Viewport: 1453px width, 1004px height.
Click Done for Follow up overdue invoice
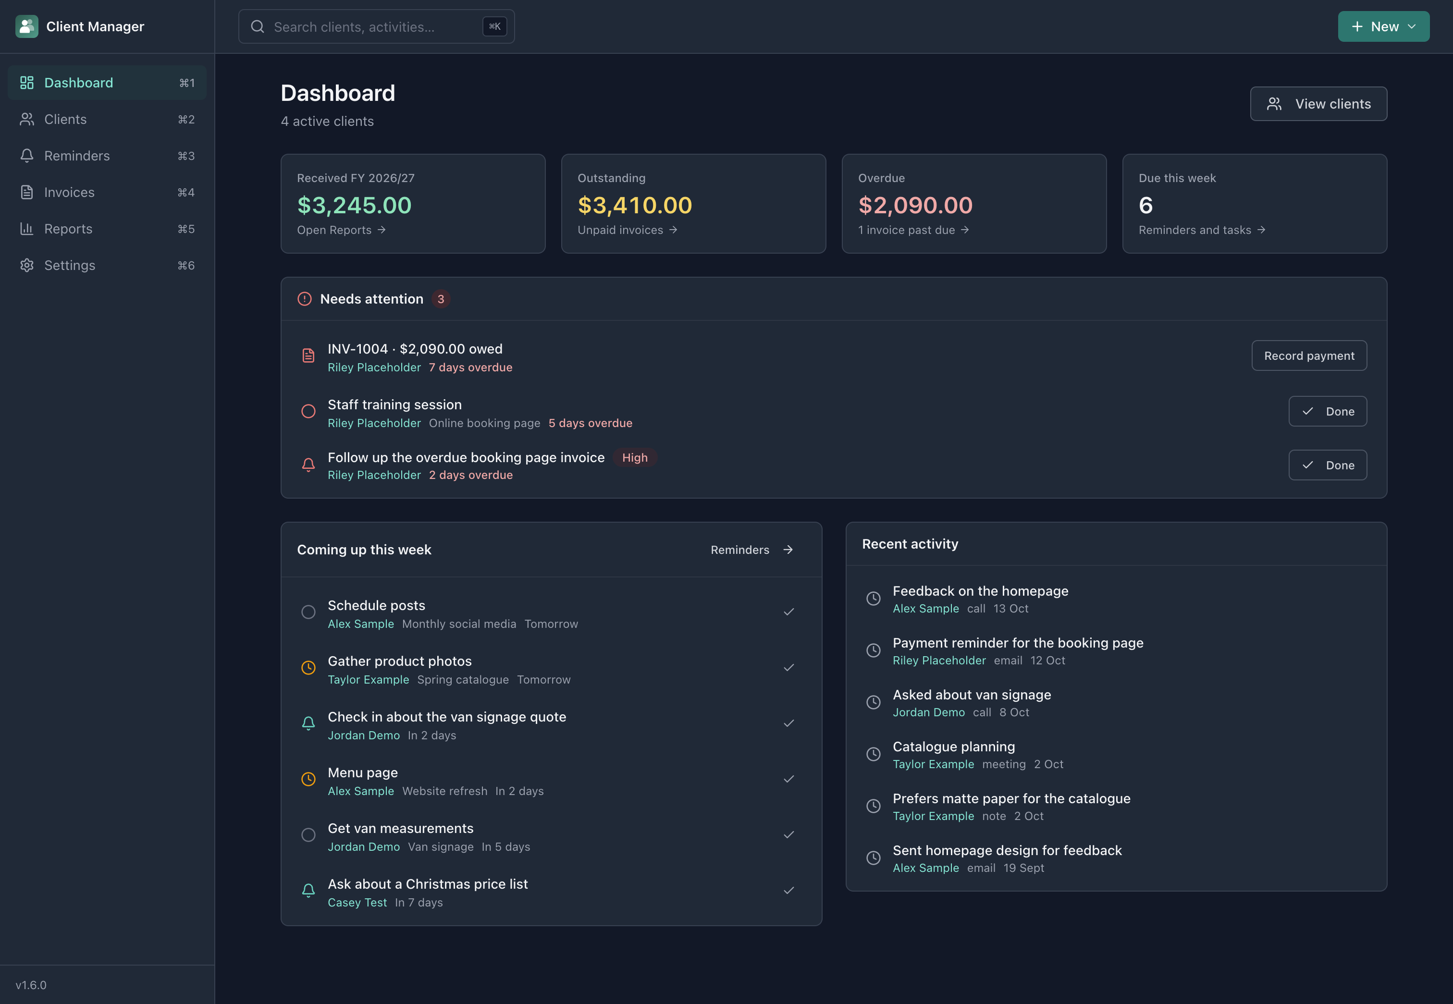point(1328,465)
